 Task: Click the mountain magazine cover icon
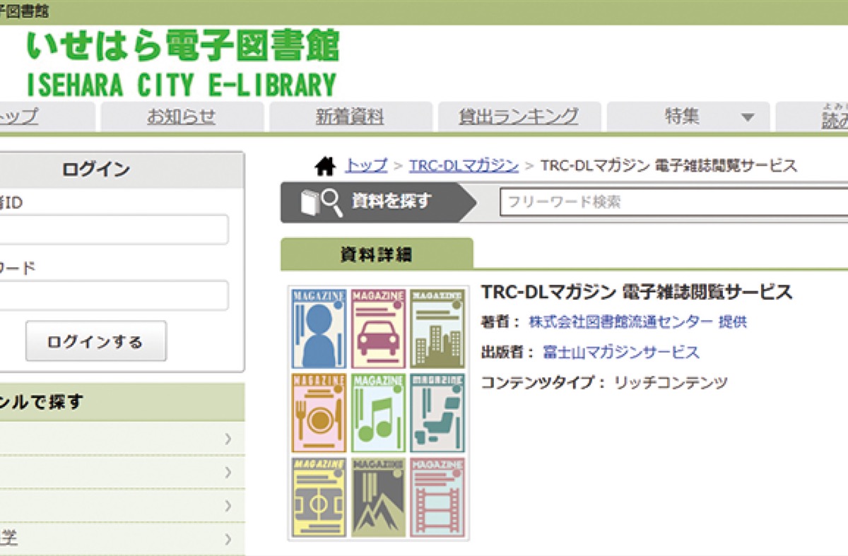(x=378, y=497)
